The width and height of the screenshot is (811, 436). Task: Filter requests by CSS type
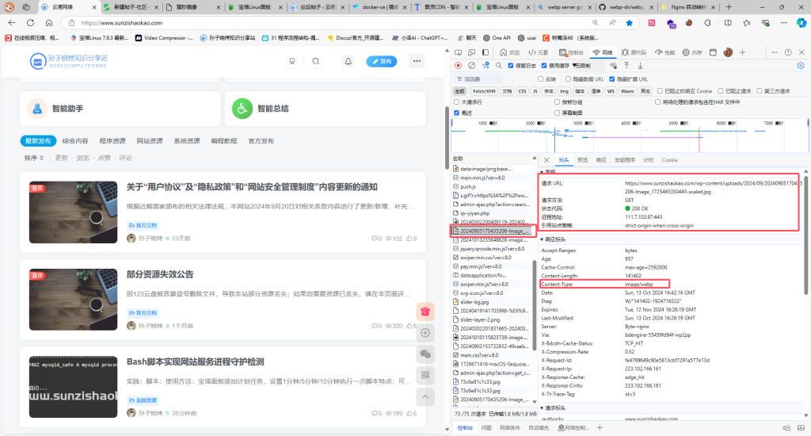pos(523,91)
